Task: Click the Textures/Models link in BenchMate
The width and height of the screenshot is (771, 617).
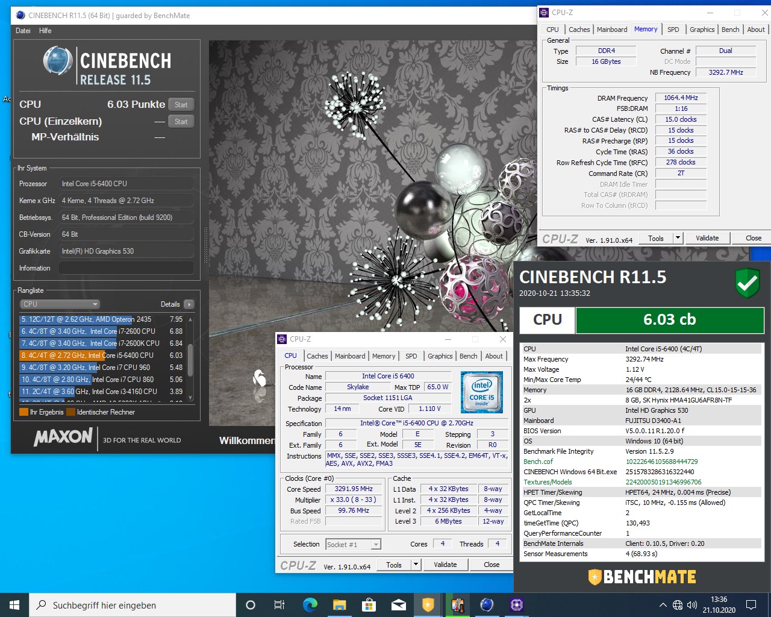Action: (548, 482)
